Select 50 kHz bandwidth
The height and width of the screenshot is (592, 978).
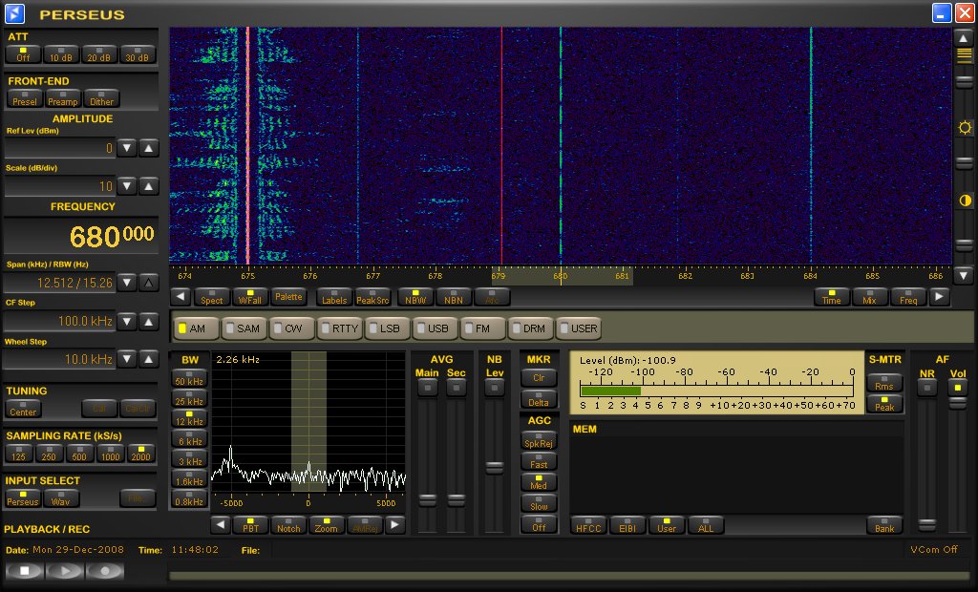click(x=189, y=378)
